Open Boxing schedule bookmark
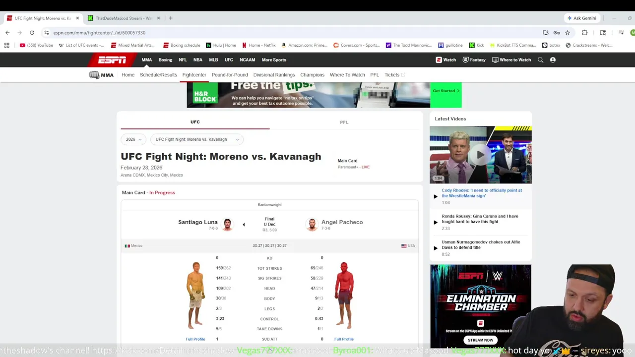The width and height of the screenshot is (635, 357). pos(182,45)
